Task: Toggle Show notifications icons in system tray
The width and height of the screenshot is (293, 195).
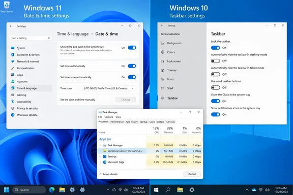Action: click(216, 115)
